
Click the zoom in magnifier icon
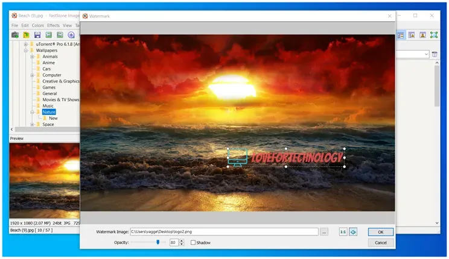coord(71,35)
